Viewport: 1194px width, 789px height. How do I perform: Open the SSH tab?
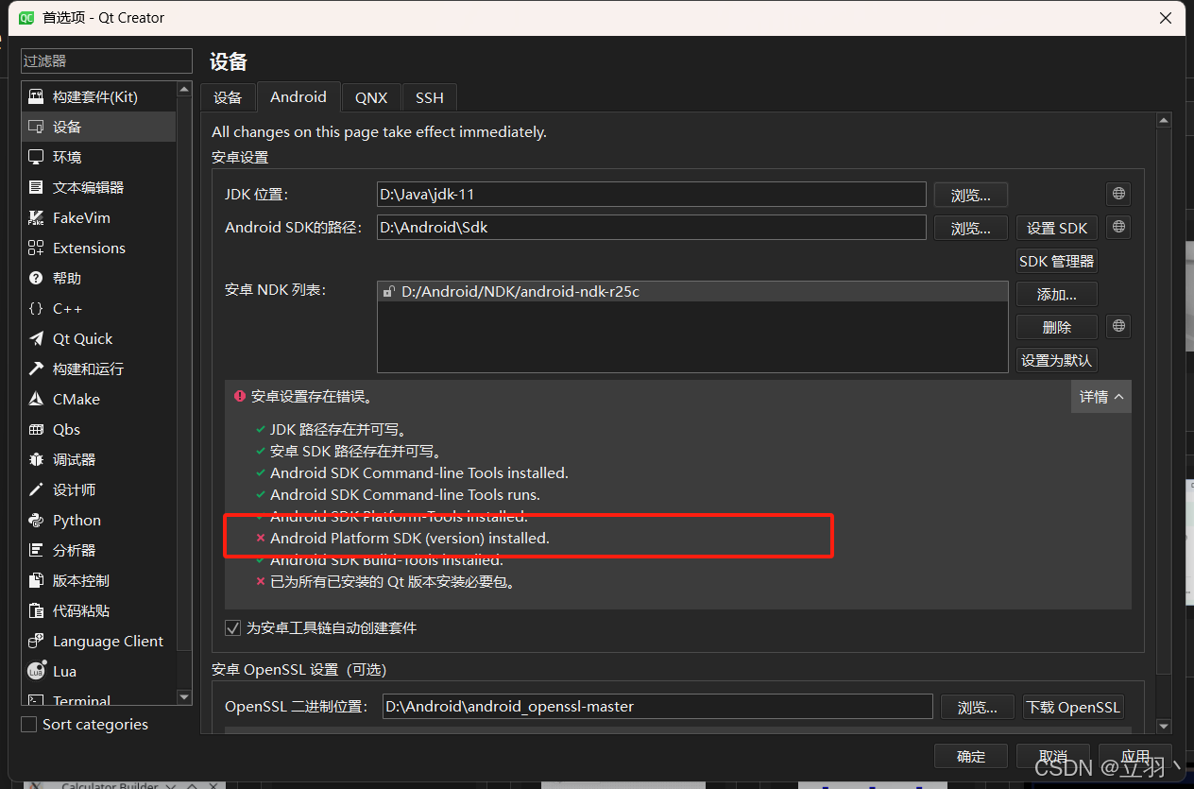click(429, 97)
